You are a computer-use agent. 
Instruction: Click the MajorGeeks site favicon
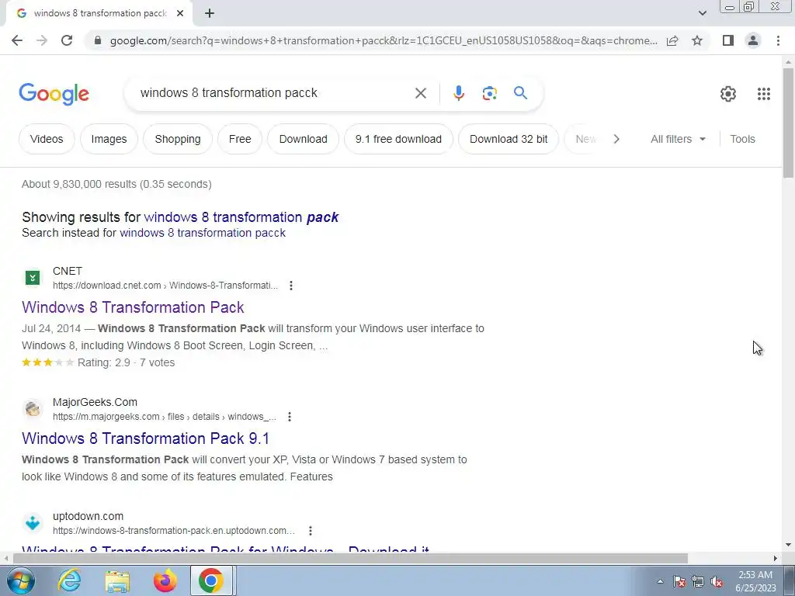tap(33, 409)
